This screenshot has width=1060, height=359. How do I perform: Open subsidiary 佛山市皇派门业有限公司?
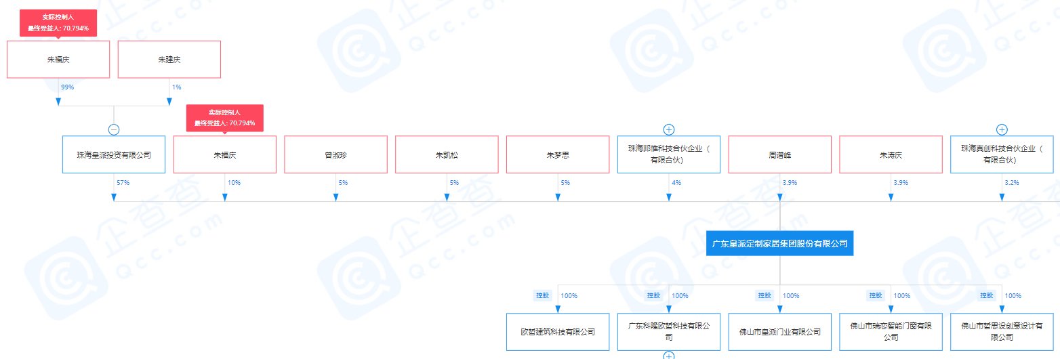click(780, 332)
